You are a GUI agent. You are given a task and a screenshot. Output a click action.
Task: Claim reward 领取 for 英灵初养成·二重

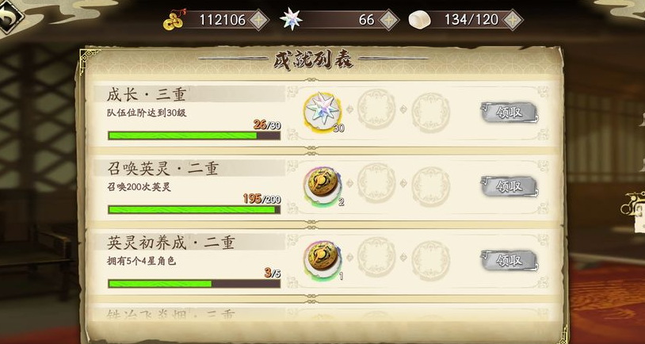(x=510, y=261)
